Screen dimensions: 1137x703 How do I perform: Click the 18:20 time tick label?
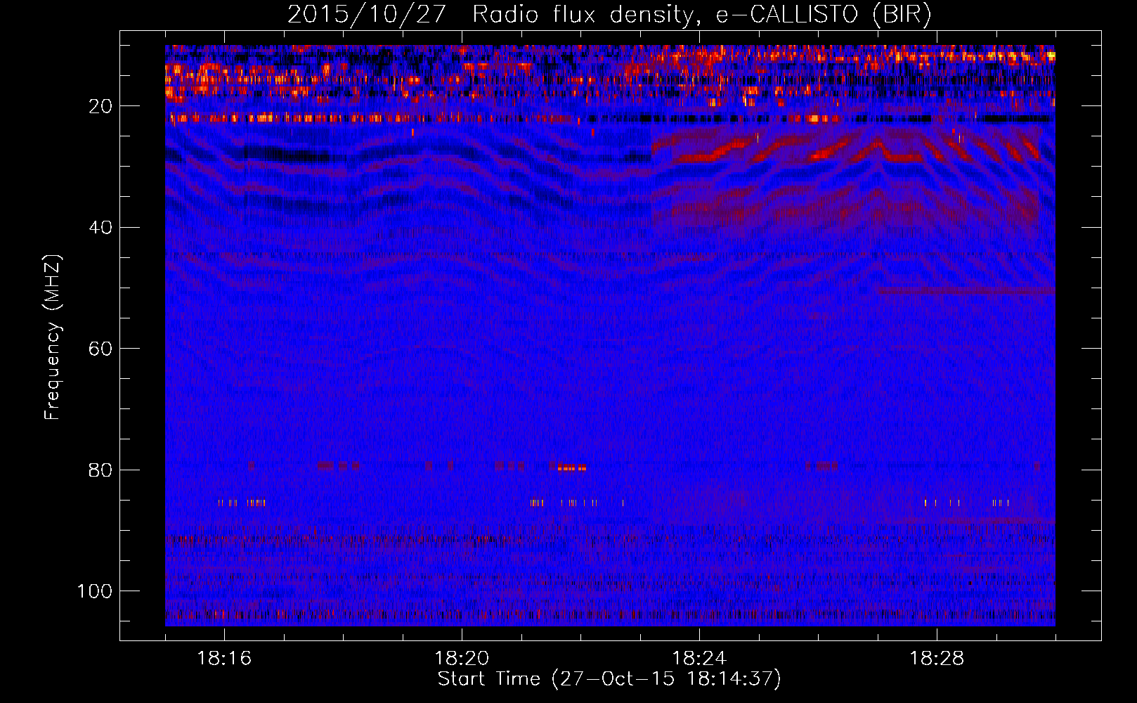pos(462,659)
